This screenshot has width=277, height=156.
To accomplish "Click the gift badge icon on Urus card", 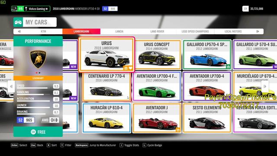I will coord(126,68).
